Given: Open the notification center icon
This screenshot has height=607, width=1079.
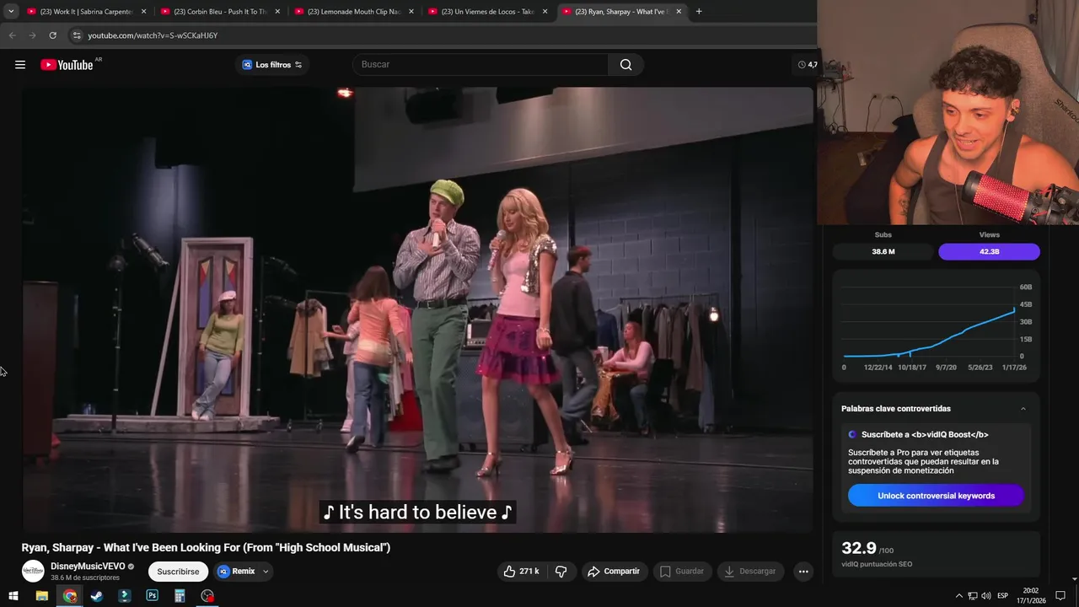Looking at the screenshot, I should tap(1060, 596).
